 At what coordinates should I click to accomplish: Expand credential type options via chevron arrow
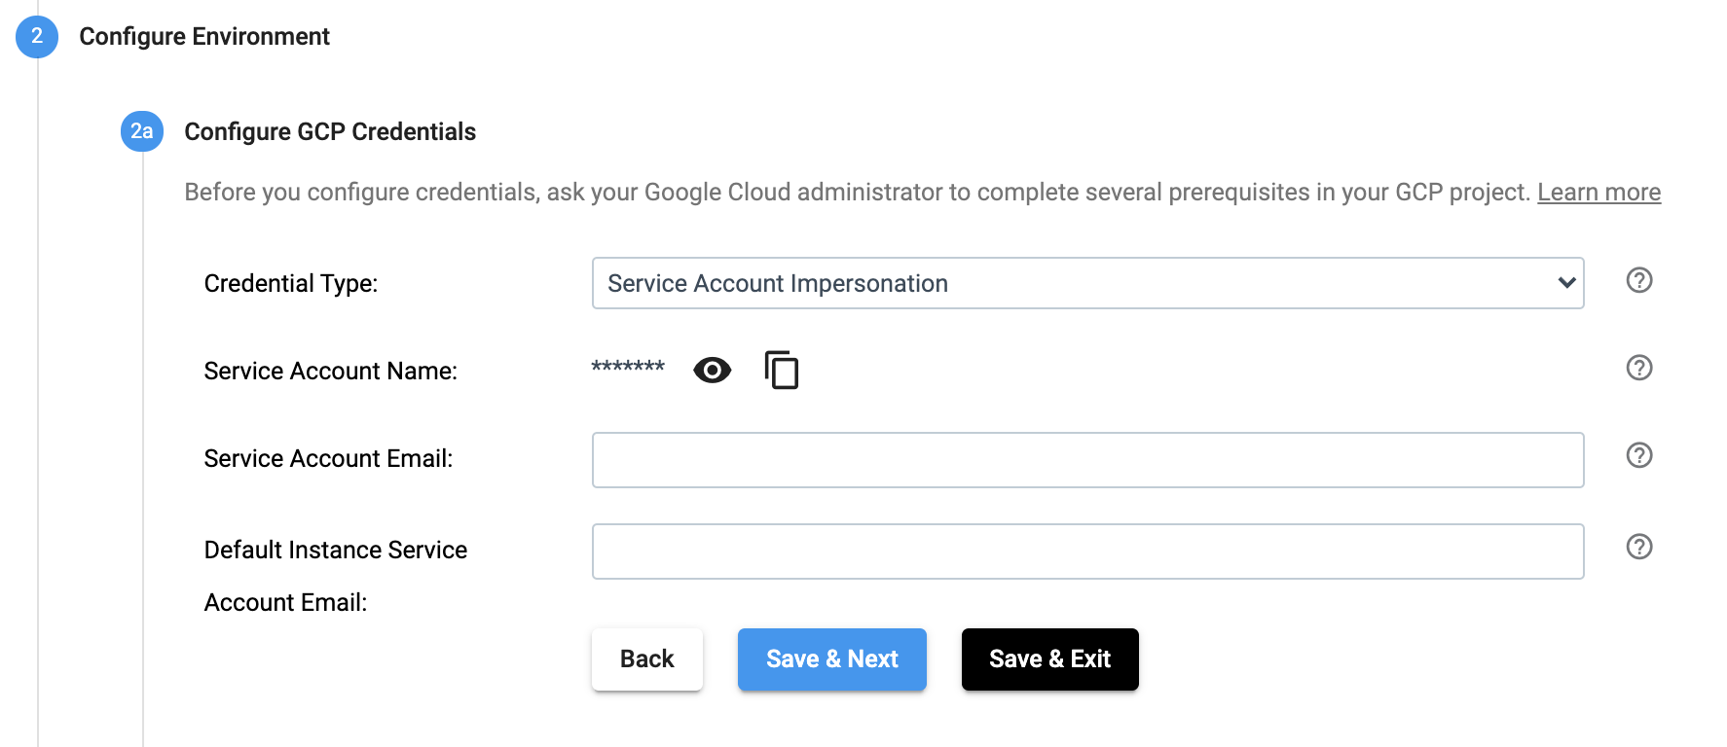click(x=1565, y=283)
